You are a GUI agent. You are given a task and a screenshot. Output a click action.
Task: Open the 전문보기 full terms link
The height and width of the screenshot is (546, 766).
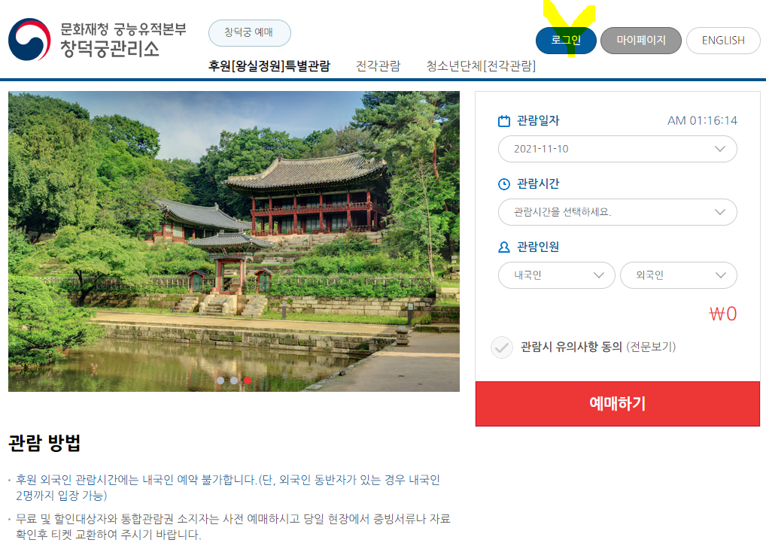tap(651, 347)
